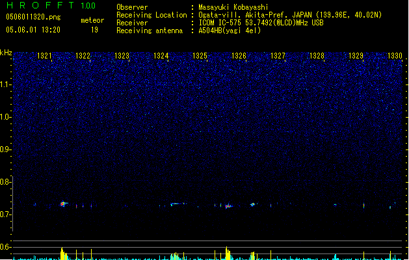Click the 0.6 kHz frequency axis label

(5, 247)
